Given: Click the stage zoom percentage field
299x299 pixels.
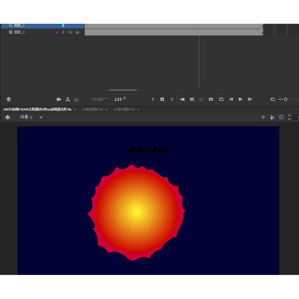Looking at the screenshot, I should tap(296, 117).
